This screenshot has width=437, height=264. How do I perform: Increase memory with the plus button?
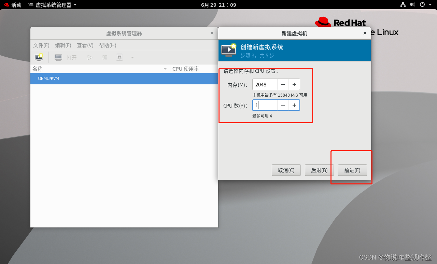tap(294, 84)
